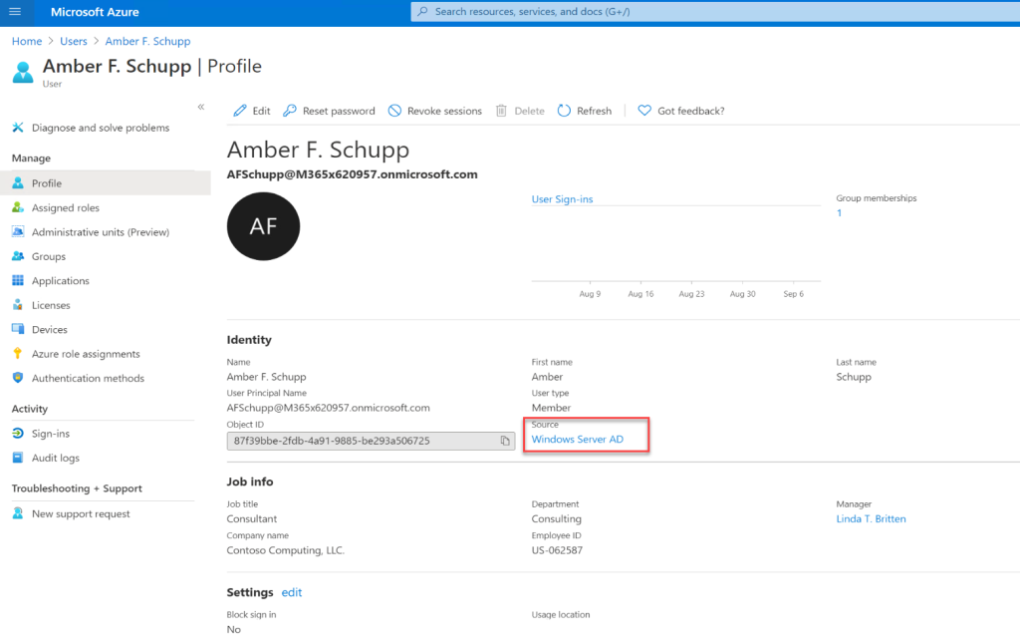Click the Revoke sessions icon
Screen dimensions: 1020x643
pyautogui.click(x=395, y=111)
